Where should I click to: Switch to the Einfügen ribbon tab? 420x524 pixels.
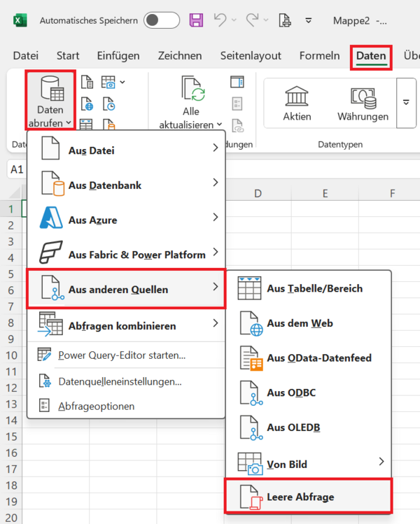(118, 56)
